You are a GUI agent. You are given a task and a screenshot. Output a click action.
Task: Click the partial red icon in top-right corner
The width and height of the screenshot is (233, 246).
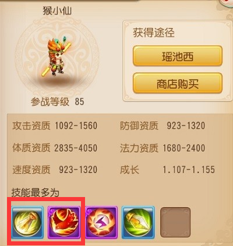226,3
